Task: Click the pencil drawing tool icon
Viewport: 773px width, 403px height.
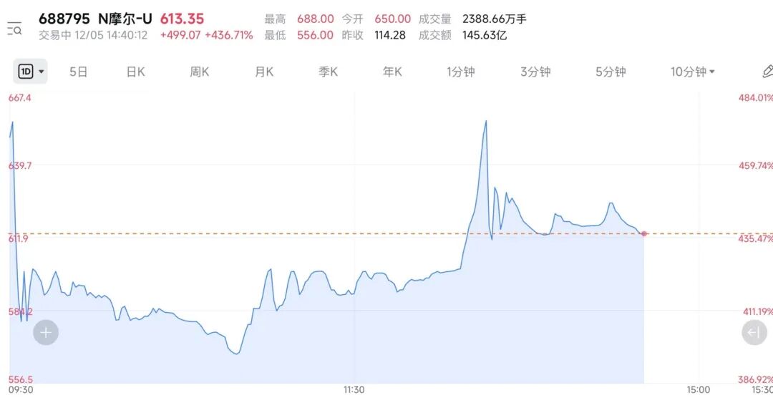Action: pyautogui.click(x=767, y=72)
